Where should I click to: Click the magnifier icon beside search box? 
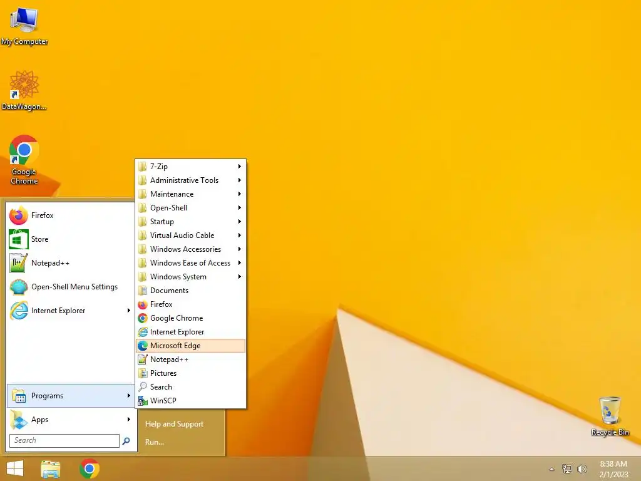[x=126, y=440]
